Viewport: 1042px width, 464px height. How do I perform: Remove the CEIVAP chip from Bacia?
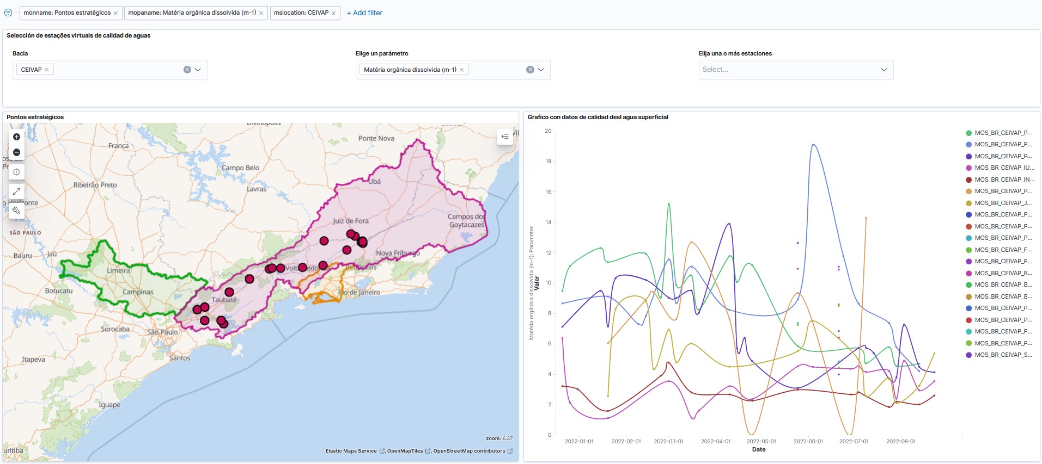[x=47, y=70]
